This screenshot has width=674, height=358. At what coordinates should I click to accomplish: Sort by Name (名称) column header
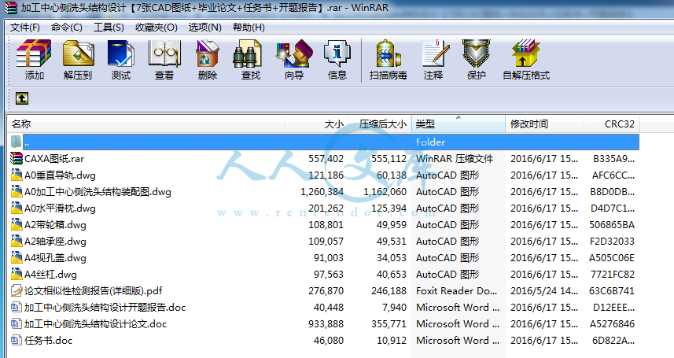tap(146, 124)
